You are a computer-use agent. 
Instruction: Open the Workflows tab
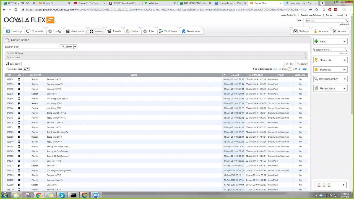click(x=168, y=31)
